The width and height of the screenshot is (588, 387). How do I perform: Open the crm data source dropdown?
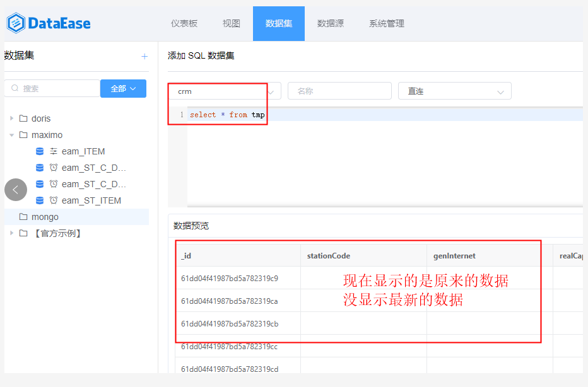tap(225, 91)
